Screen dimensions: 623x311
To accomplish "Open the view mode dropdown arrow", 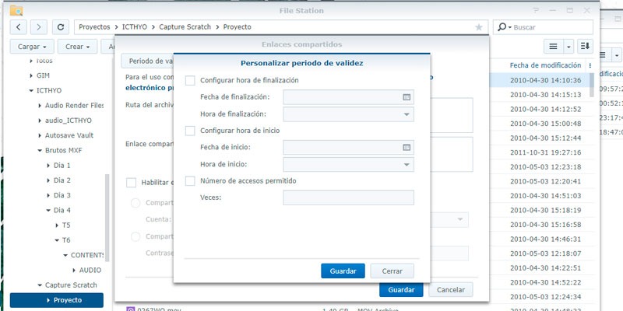I will coord(568,47).
